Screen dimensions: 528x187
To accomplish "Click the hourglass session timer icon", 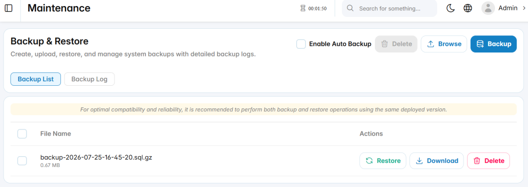I will 303,8.
